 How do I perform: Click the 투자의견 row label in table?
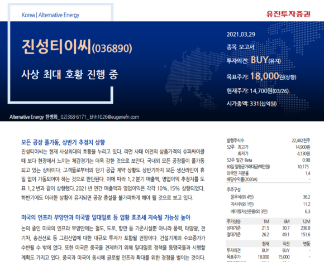point(234,250)
